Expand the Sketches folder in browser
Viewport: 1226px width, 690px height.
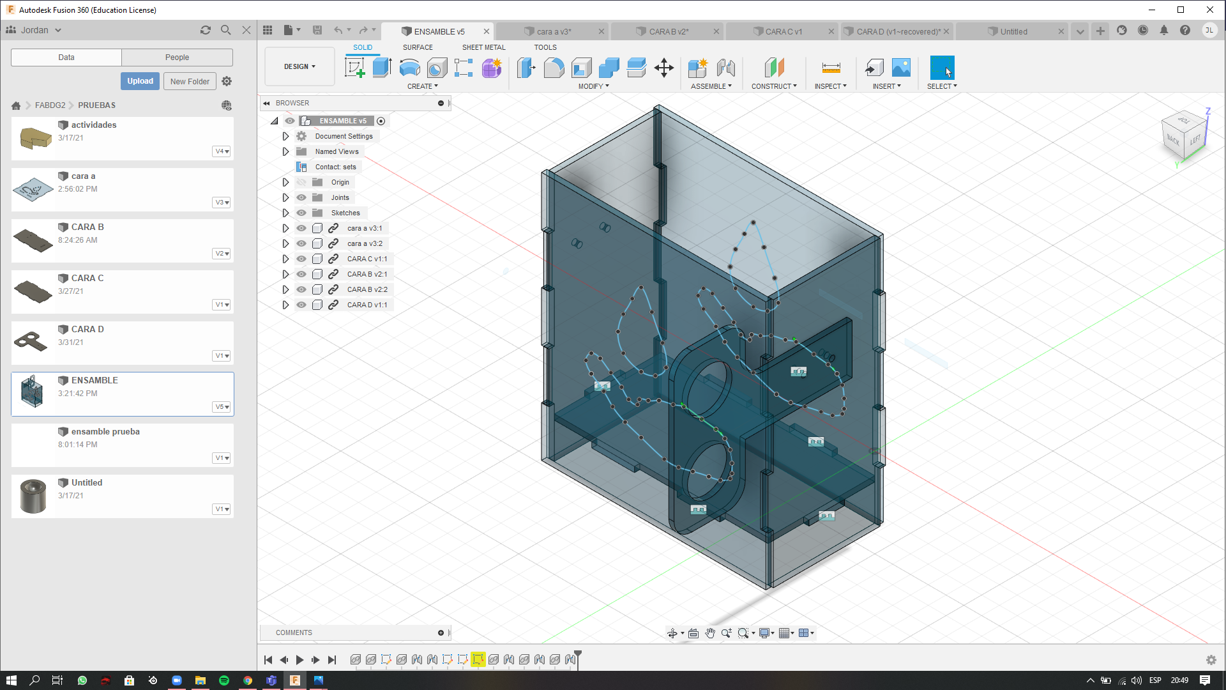click(x=285, y=212)
